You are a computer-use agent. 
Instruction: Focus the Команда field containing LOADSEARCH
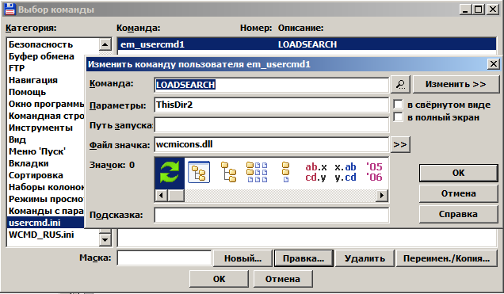pos(272,85)
